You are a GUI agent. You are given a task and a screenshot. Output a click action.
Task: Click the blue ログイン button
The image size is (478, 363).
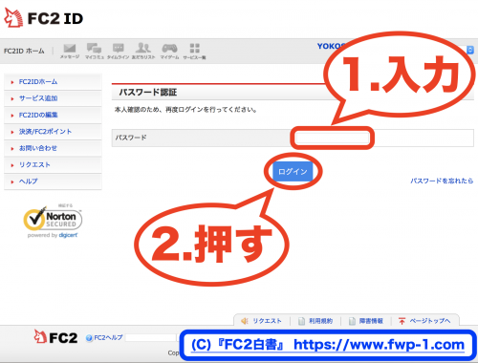tap(293, 172)
